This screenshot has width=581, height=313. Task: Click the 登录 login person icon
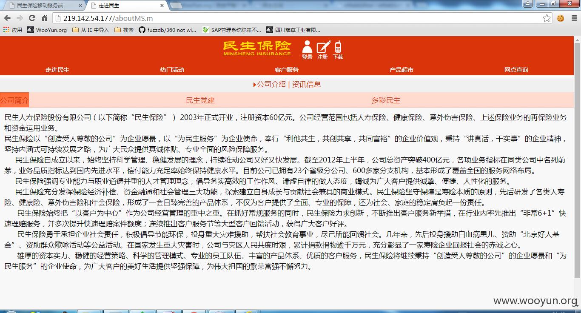point(307,50)
